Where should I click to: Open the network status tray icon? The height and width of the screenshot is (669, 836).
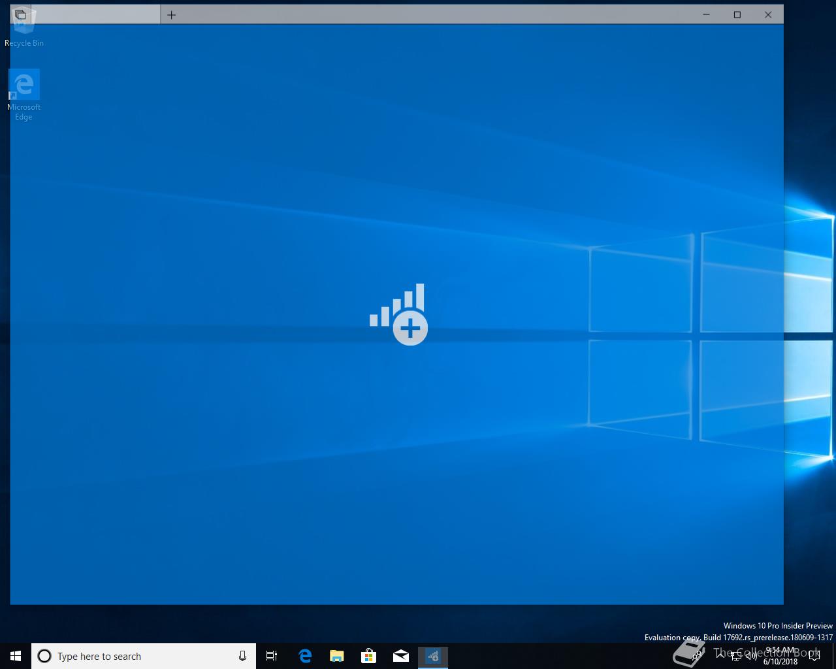click(736, 656)
